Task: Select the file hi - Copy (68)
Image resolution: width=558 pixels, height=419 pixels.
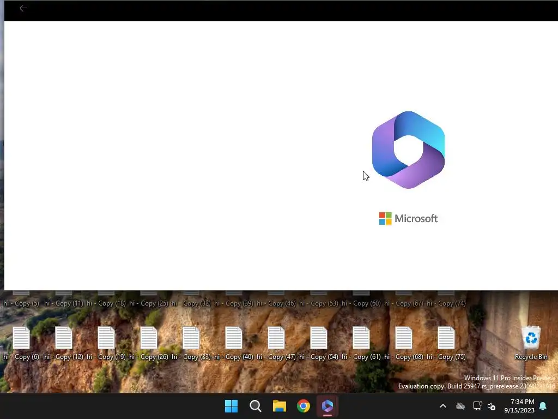Action: pos(404,343)
